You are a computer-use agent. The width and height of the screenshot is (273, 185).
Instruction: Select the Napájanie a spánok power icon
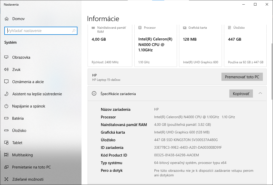[6, 106]
